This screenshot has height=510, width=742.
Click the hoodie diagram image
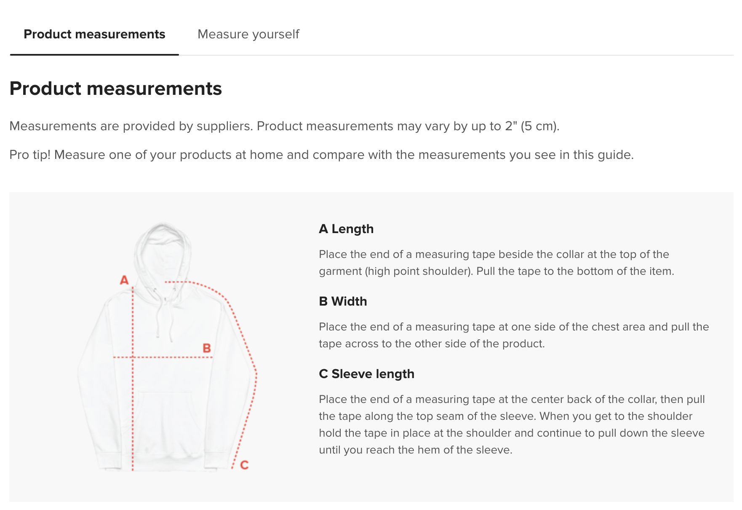(x=167, y=346)
